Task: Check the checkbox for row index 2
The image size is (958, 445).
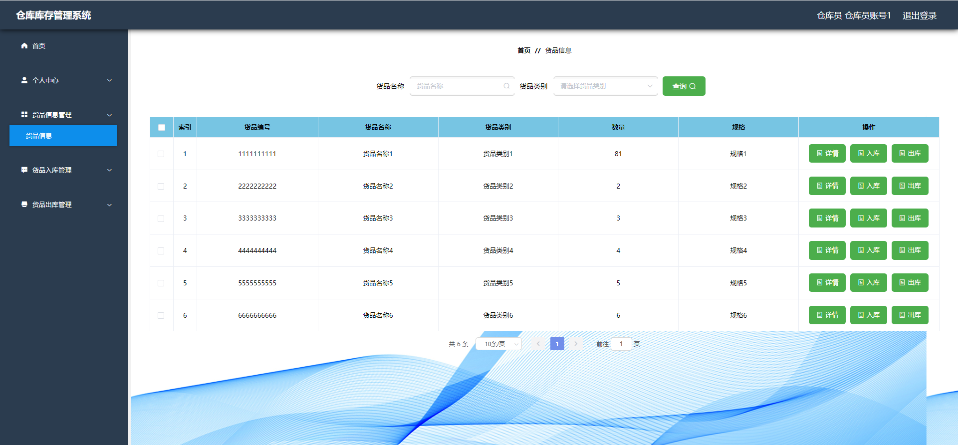Action: (161, 186)
